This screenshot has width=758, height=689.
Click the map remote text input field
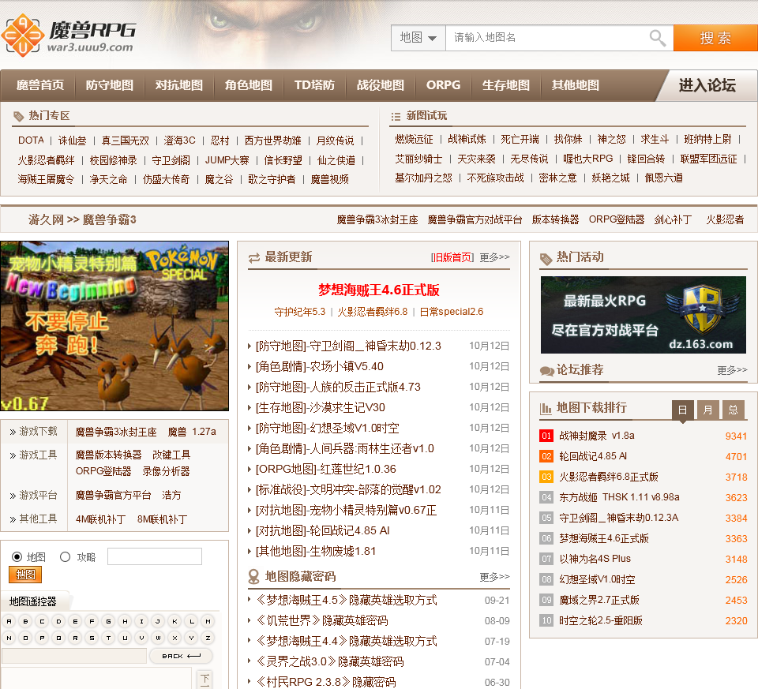[x=74, y=656]
